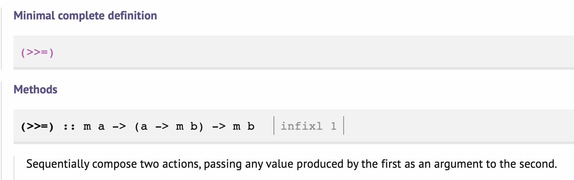Click the word "actions" in the description
574x180 pixels.
180,164
